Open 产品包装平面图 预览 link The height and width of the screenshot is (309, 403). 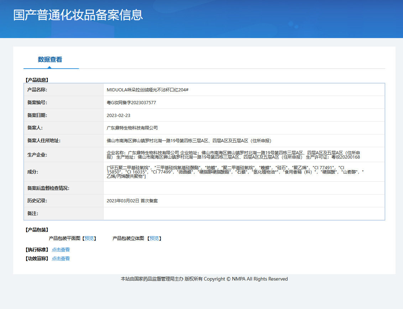coord(89,239)
